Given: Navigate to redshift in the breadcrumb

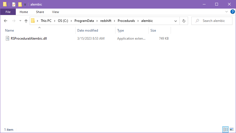Looking at the screenshot, I should pyautogui.click(x=106, y=21).
